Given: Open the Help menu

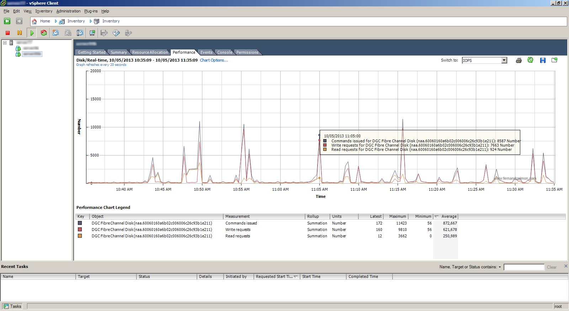Looking at the screenshot, I should pos(105,11).
